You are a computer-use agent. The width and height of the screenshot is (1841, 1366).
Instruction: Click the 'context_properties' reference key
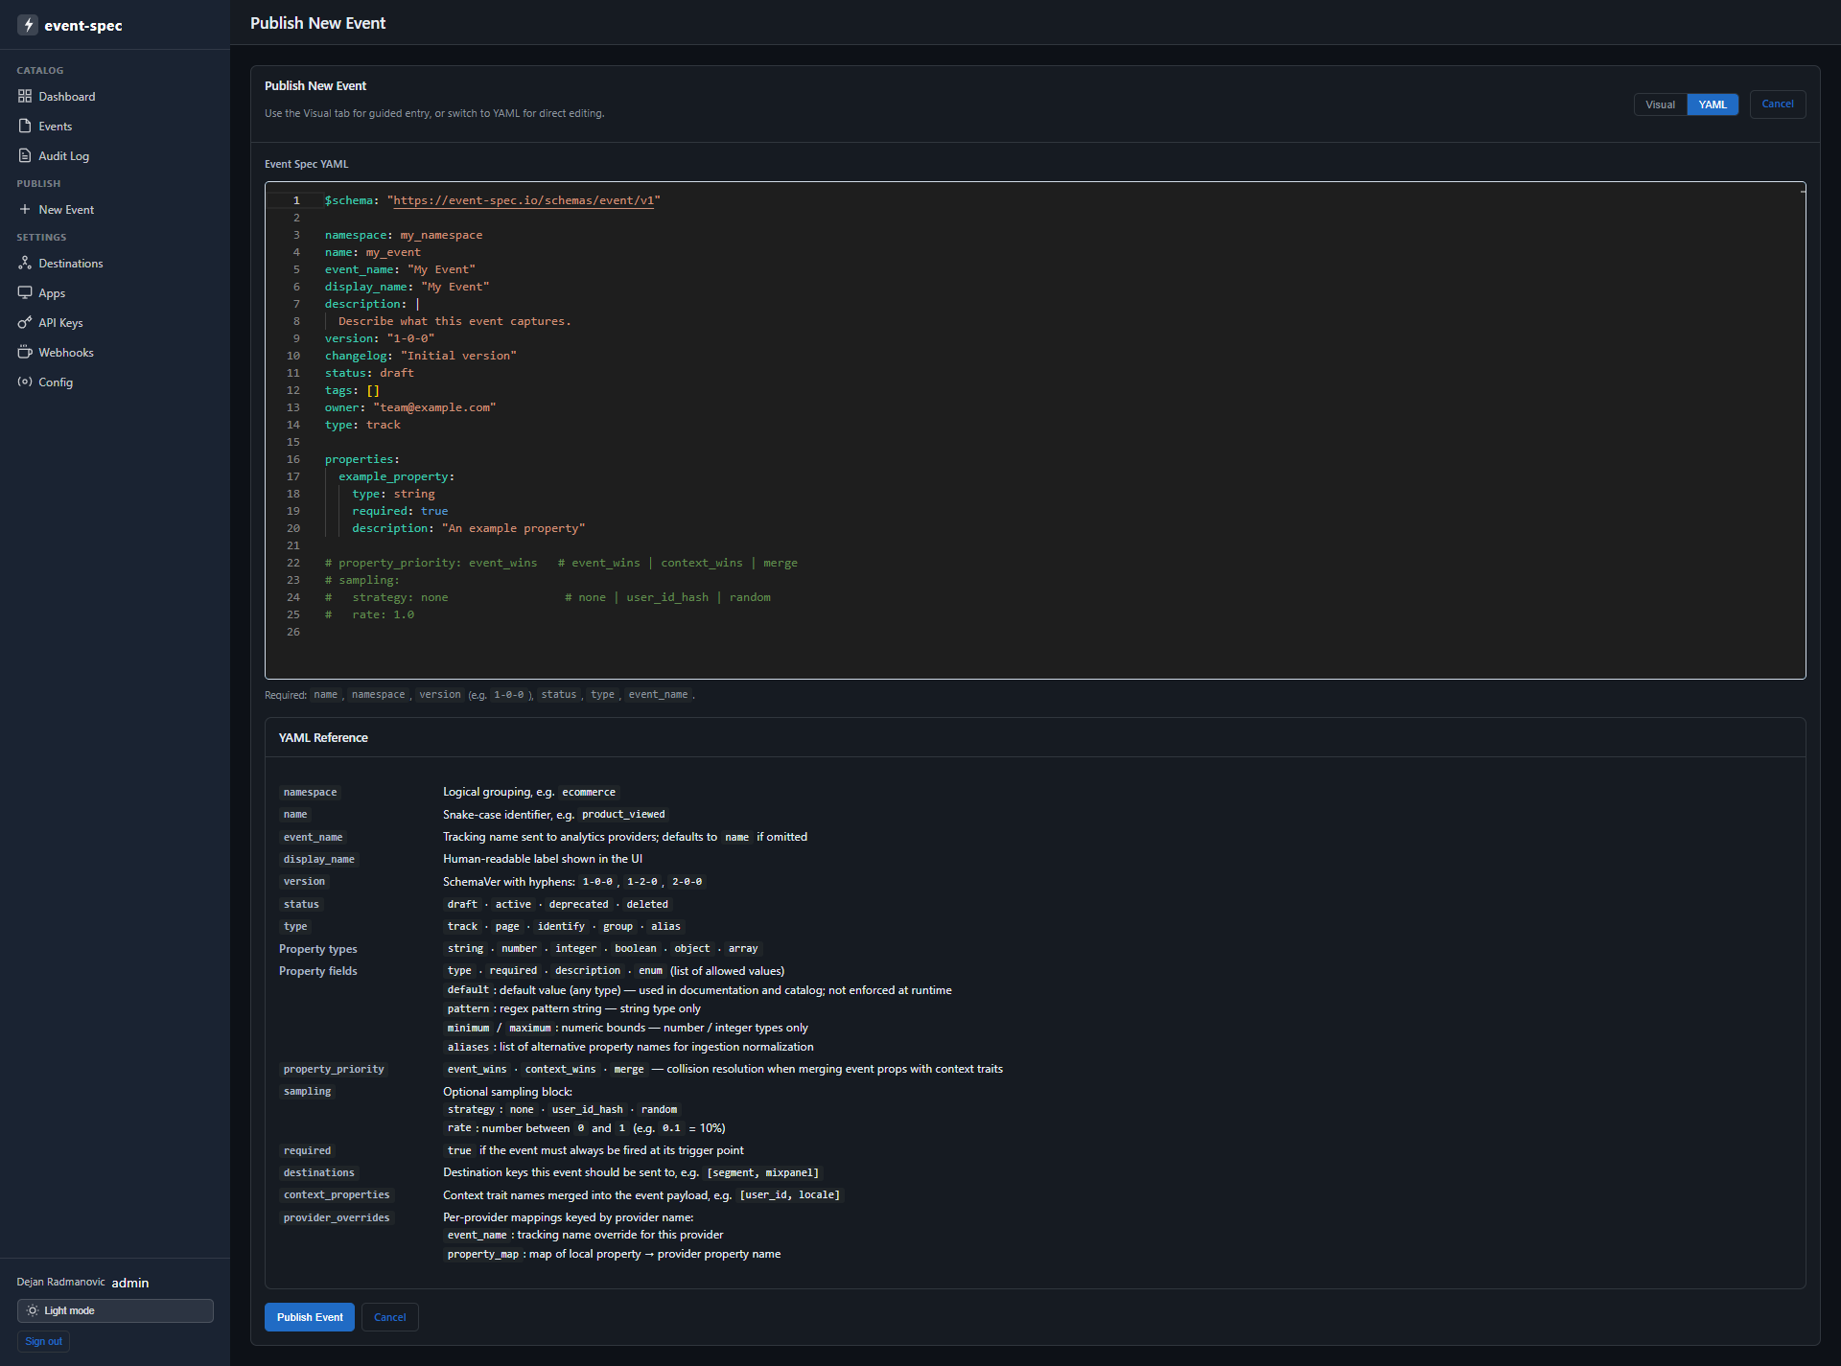tap(337, 1194)
